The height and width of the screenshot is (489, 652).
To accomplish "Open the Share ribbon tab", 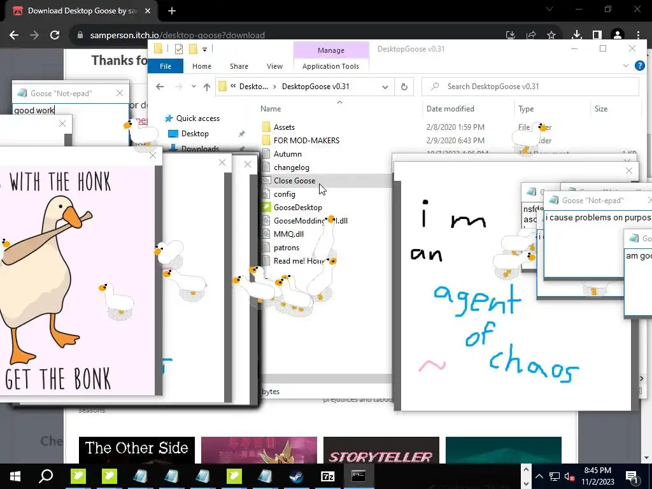I will (x=239, y=66).
